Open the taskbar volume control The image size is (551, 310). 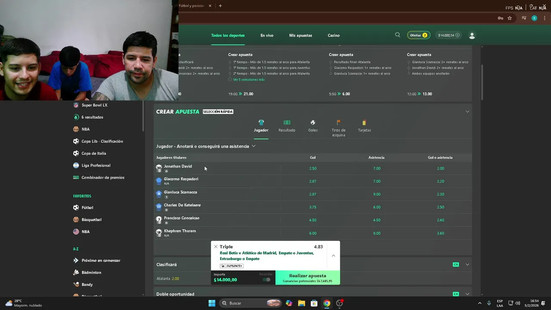click(x=517, y=303)
